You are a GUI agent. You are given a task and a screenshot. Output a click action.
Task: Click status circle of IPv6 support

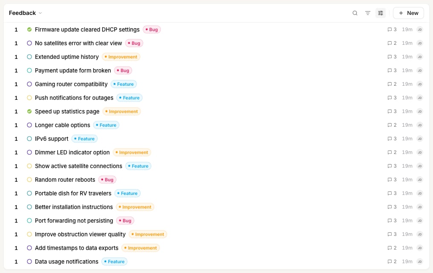(x=29, y=139)
